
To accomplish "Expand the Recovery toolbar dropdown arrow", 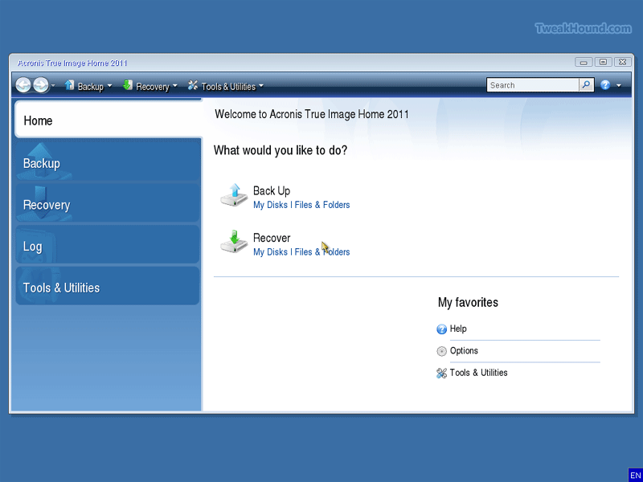I will click(175, 86).
